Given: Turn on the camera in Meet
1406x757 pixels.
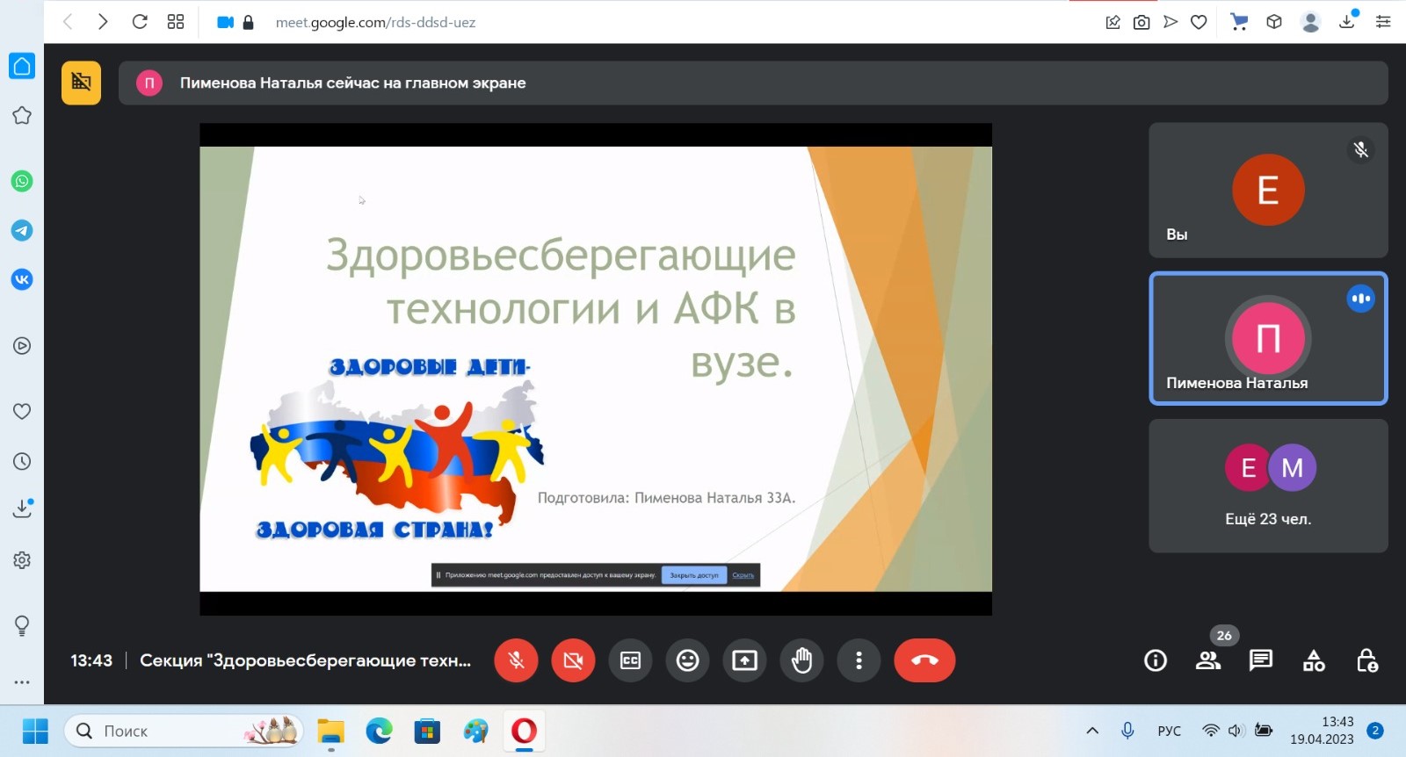Looking at the screenshot, I should (573, 660).
